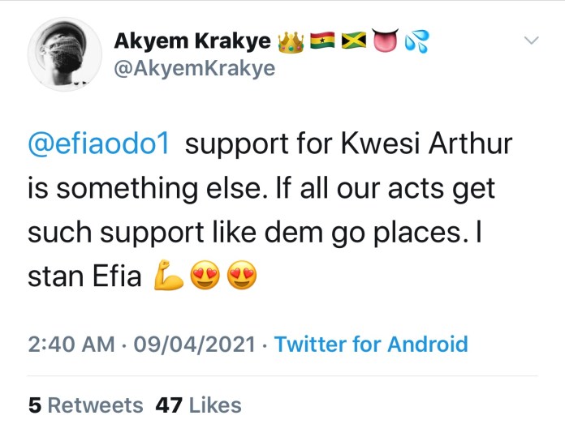Click the crown emoji beside the name
565x424 pixels.
tap(289, 41)
